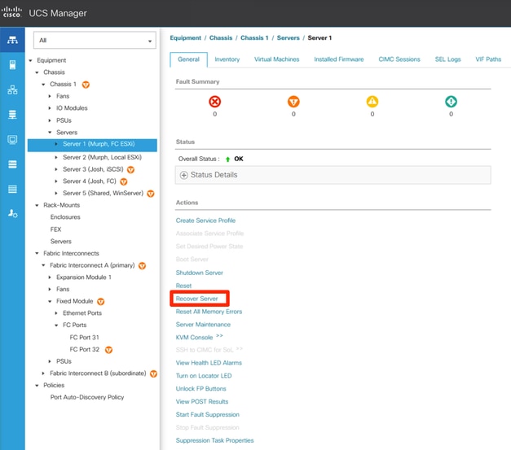The height and width of the screenshot is (450, 511).
Task: Switch to the CIMC Sessions tab
Action: (x=399, y=59)
